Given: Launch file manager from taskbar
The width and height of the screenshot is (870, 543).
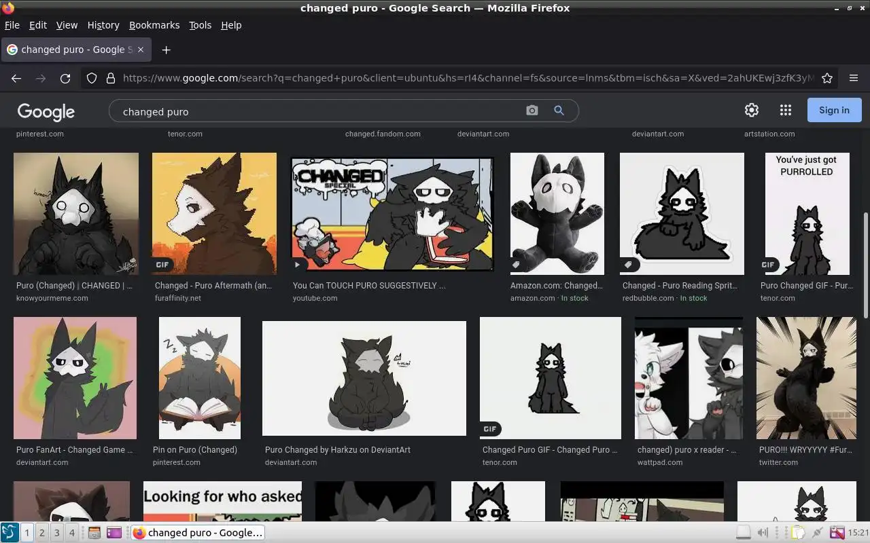Looking at the screenshot, I should point(94,533).
